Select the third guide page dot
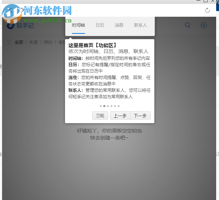 tap(108, 106)
